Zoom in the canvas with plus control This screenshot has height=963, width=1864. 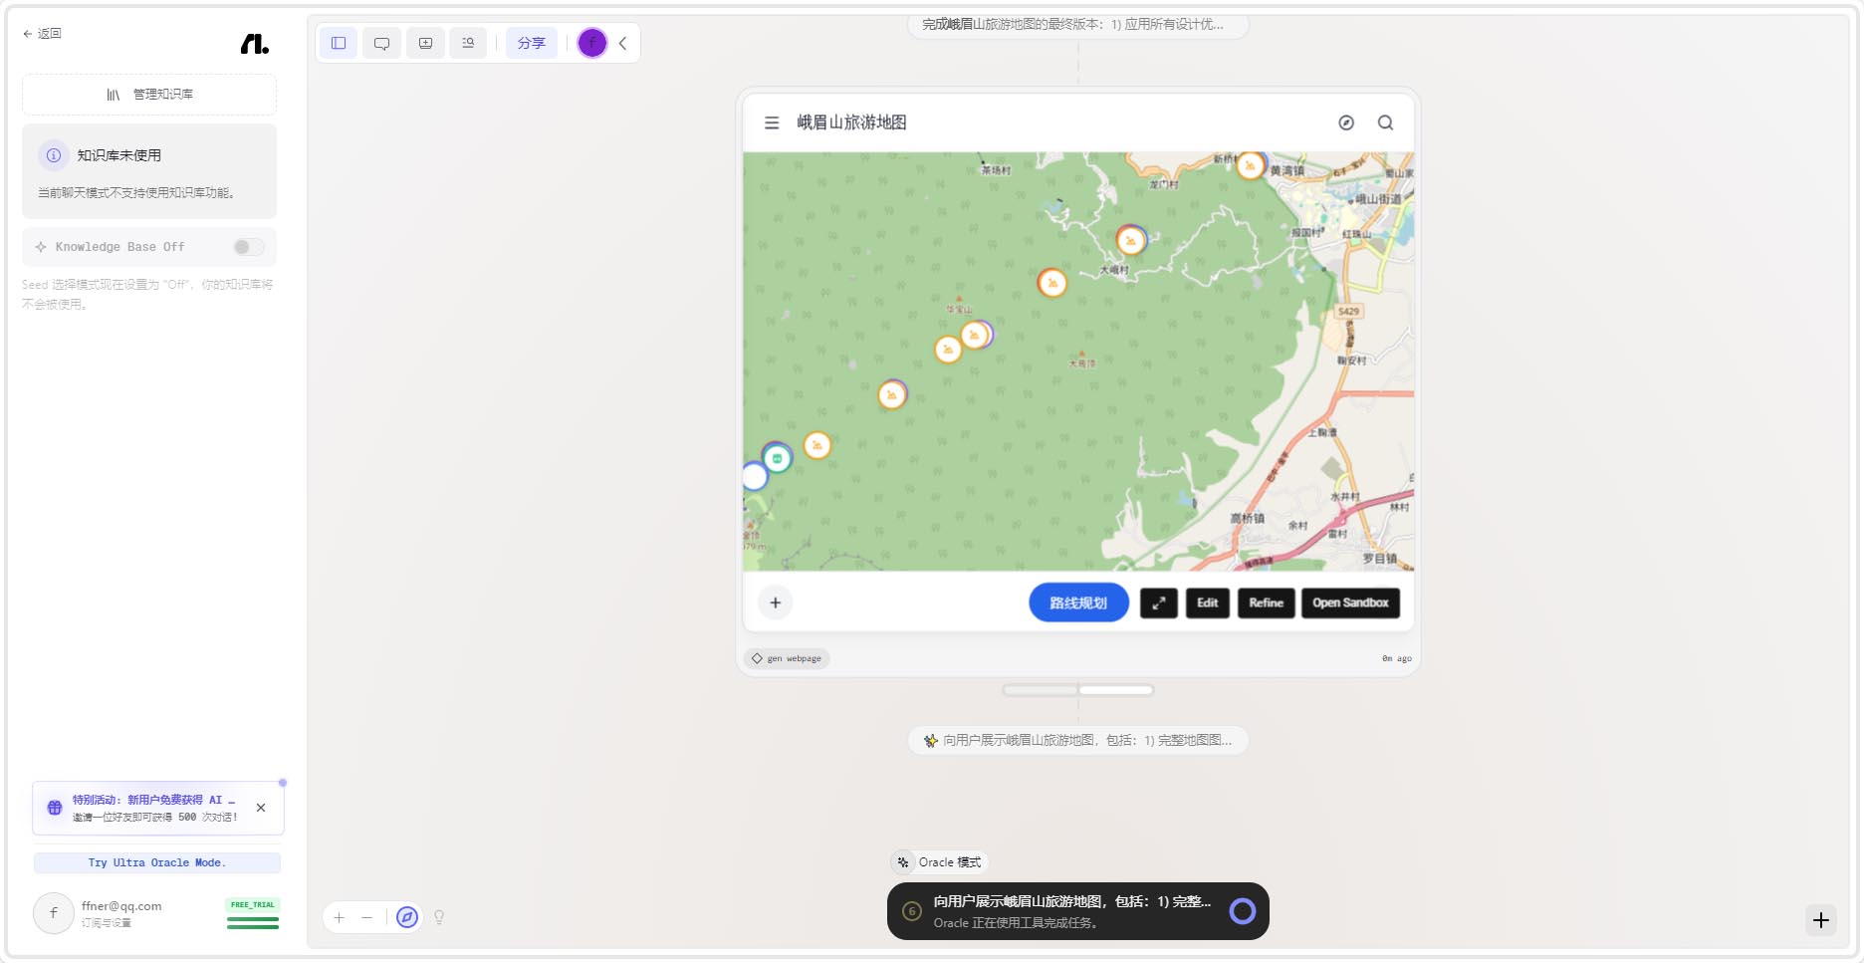click(x=340, y=917)
